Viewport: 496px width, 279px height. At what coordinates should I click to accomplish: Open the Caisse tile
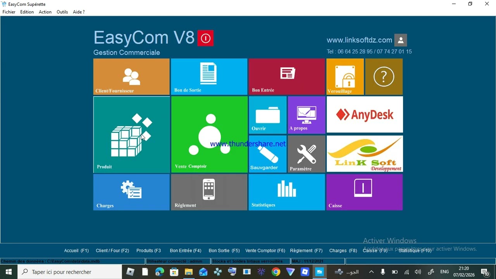(x=365, y=192)
